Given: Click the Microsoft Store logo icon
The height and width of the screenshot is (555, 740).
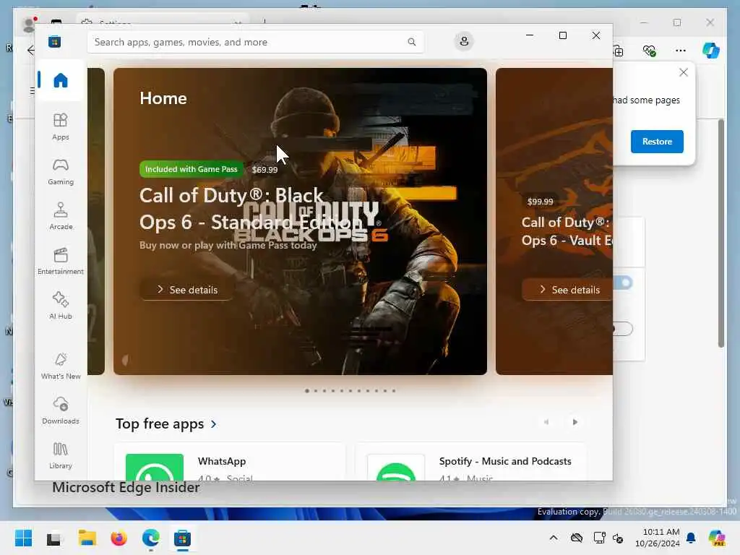Looking at the screenshot, I should (55, 41).
